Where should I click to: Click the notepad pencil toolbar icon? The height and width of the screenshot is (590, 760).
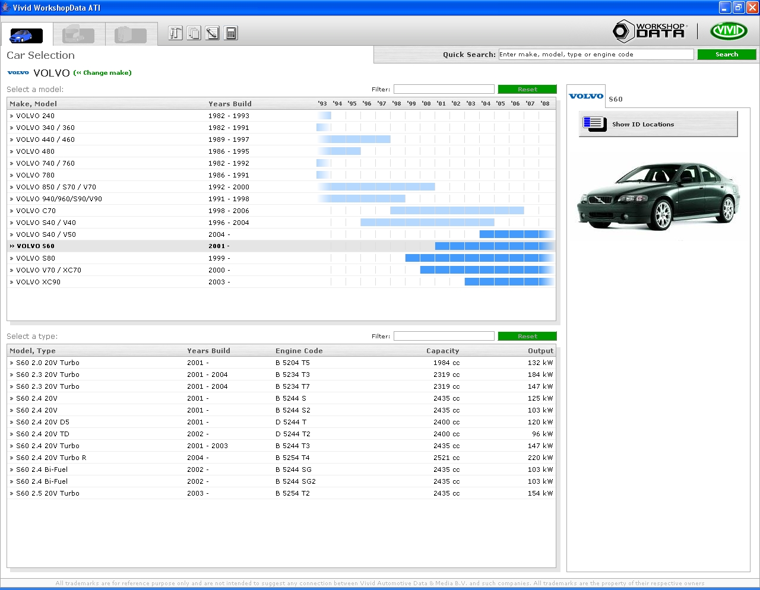coord(213,33)
